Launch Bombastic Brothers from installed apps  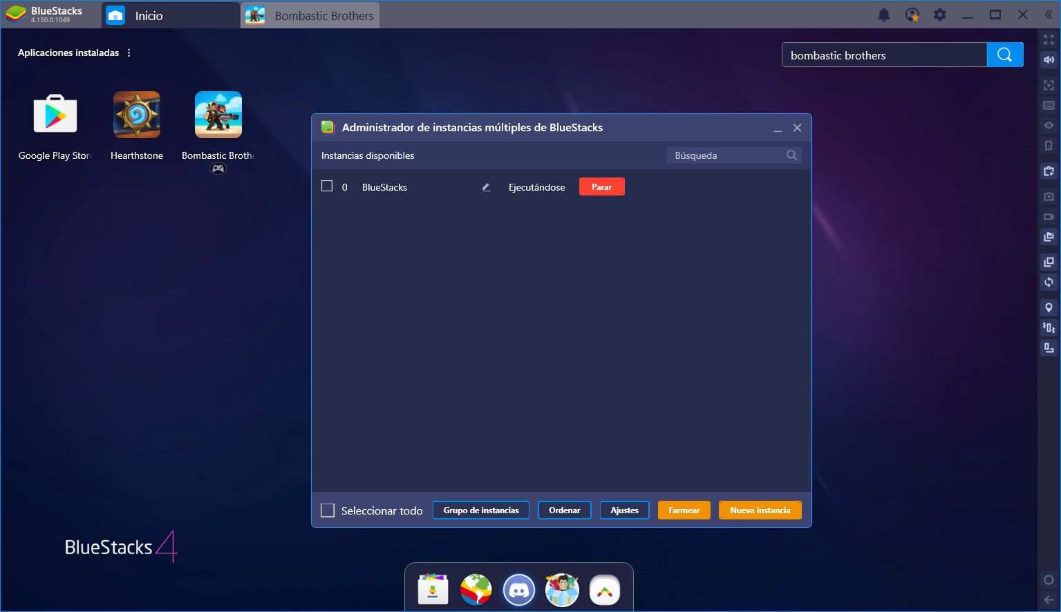(x=218, y=114)
